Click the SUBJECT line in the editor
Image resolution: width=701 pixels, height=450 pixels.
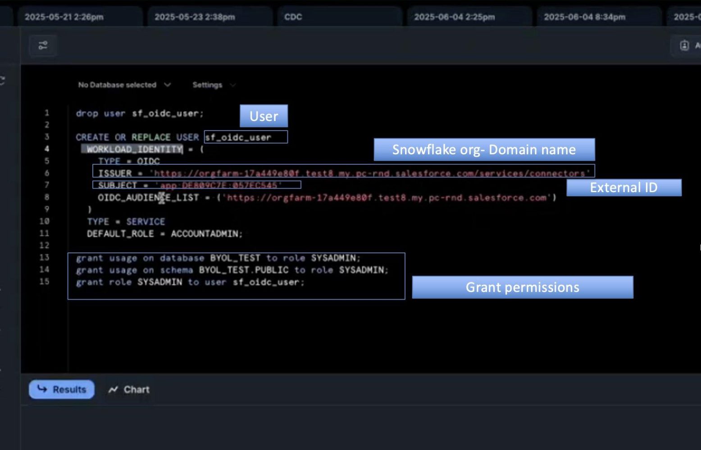190,185
